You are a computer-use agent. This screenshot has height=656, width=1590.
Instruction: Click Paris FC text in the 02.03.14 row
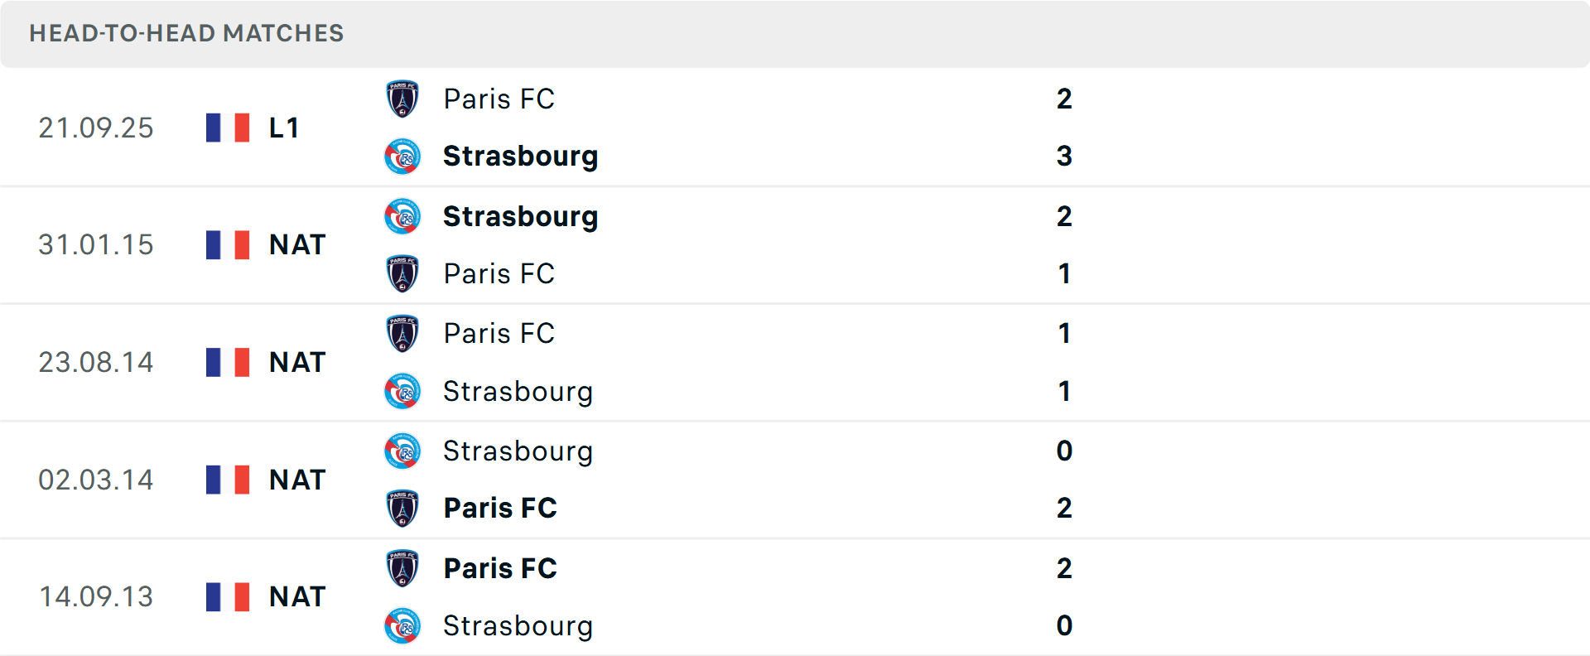pyautogui.click(x=499, y=508)
